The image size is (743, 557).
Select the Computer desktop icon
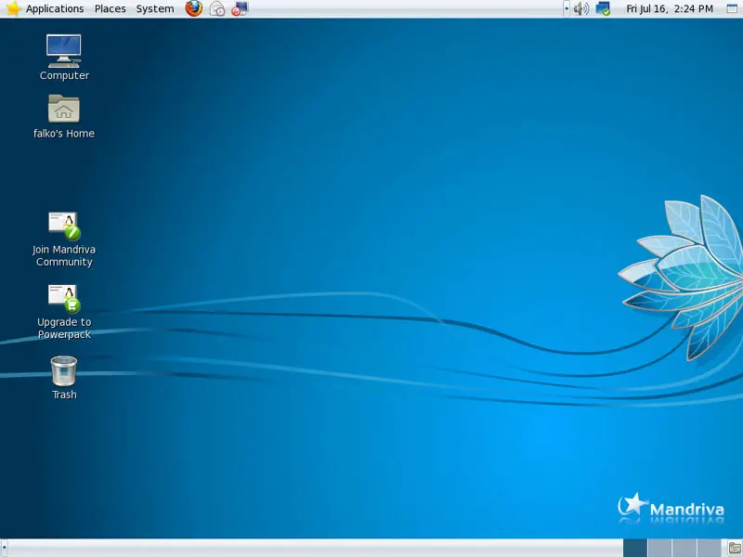point(64,51)
